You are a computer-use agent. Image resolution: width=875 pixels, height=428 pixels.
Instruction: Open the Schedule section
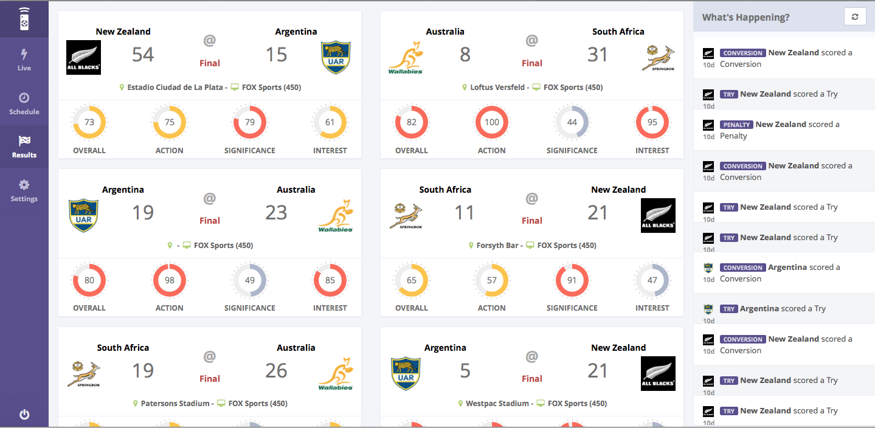click(x=24, y=103)
